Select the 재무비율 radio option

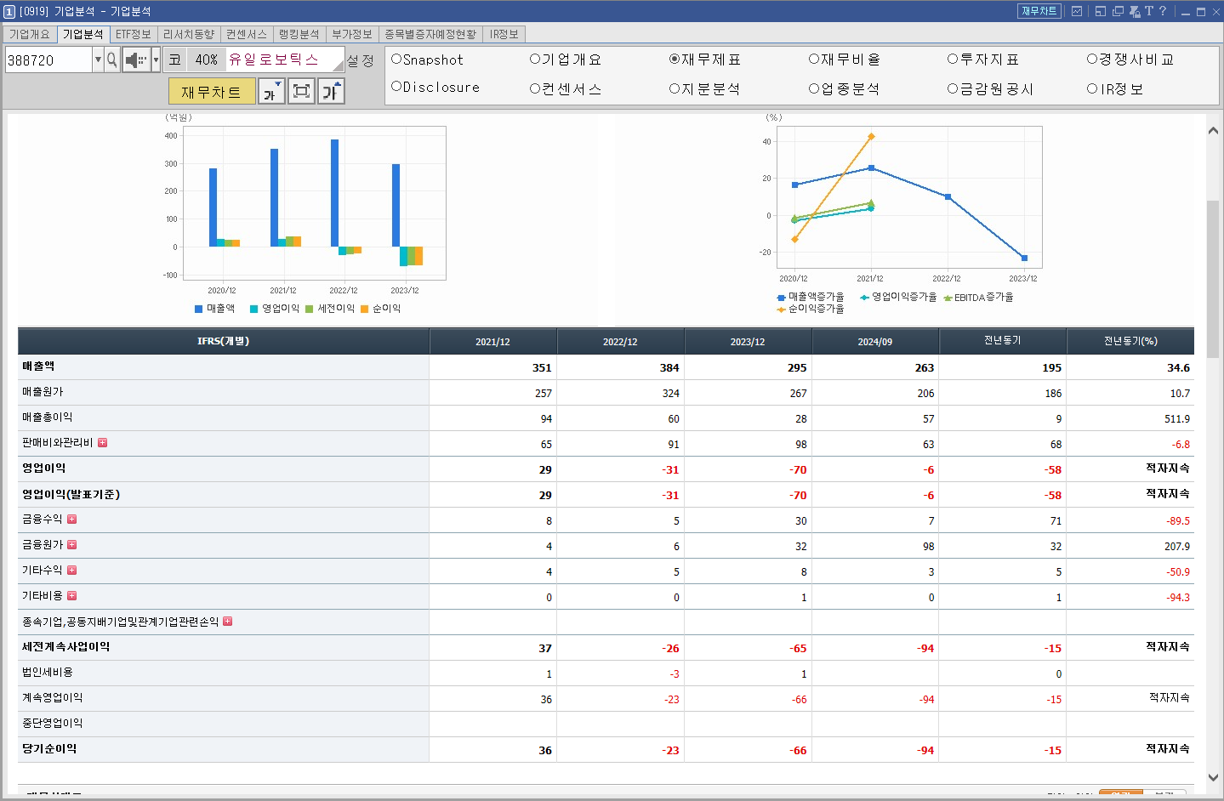coord(815,59)
